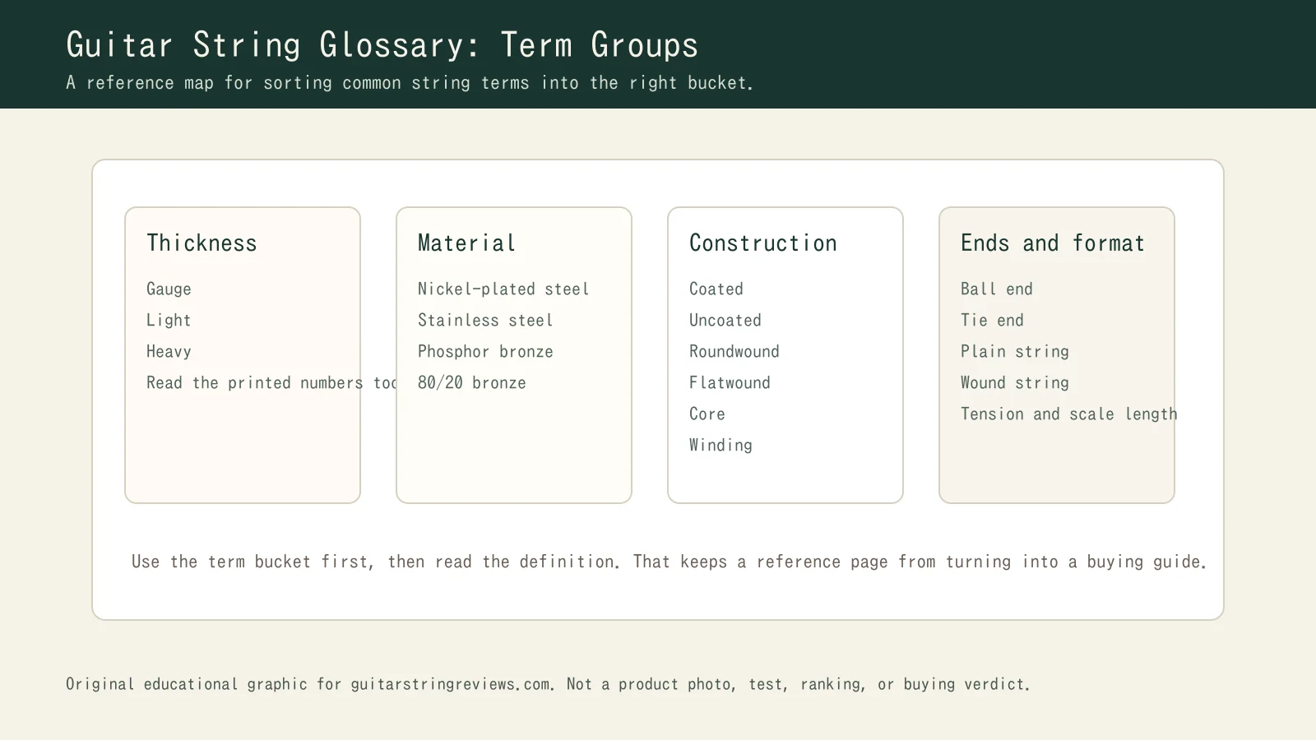
Task: Select the Tie end term
Action: click(x=992, y=320)
